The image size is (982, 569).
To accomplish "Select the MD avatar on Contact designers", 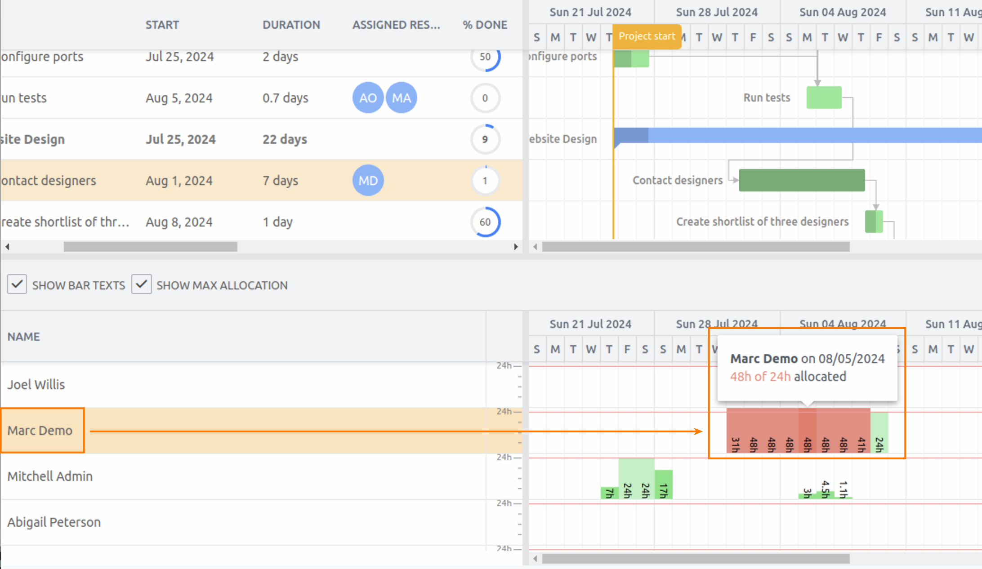I will 368,180.
